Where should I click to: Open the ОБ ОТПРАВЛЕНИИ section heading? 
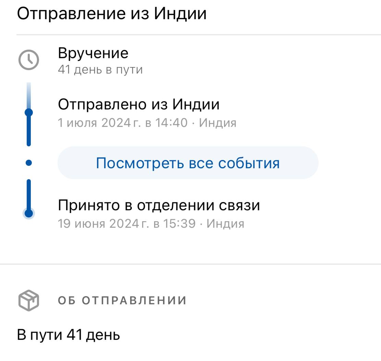(x=122, y=300)
